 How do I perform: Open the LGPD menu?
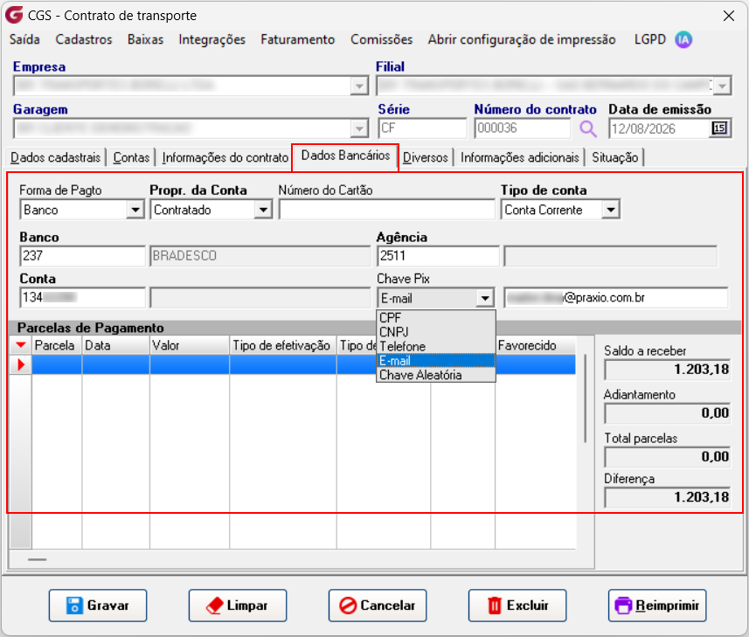(x=649, y=39)
